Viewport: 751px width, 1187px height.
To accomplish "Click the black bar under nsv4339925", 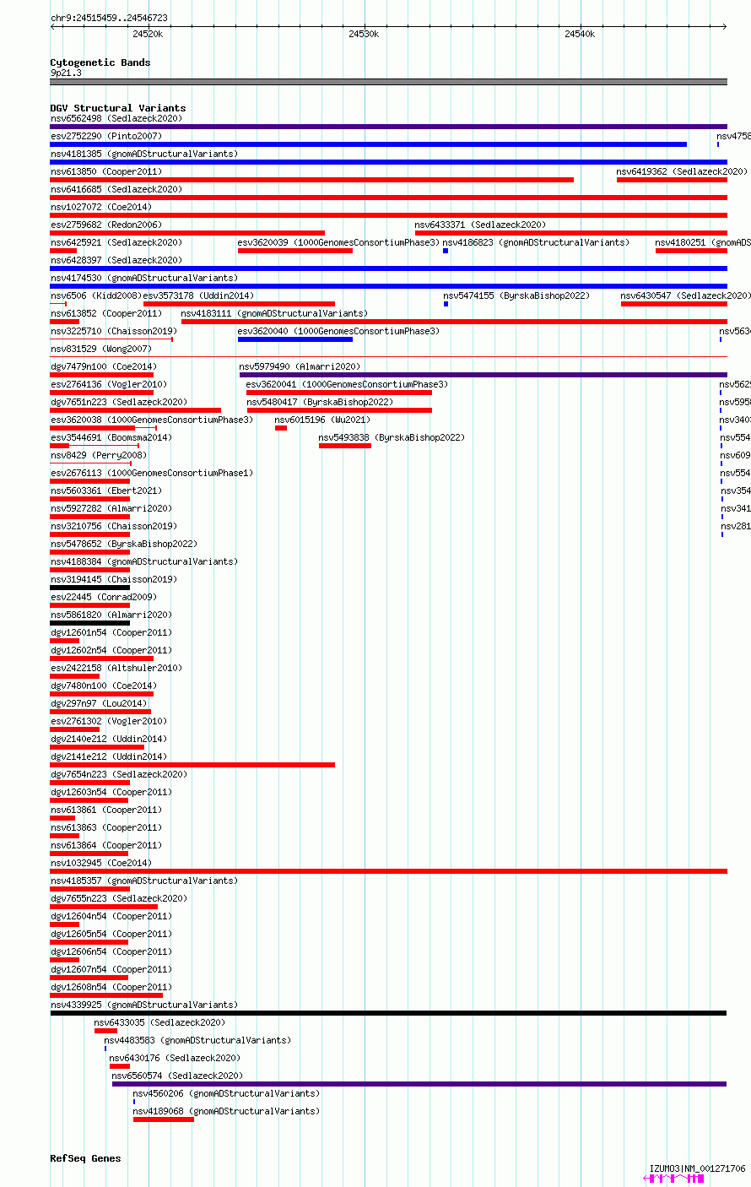I will pos(388,1013).
